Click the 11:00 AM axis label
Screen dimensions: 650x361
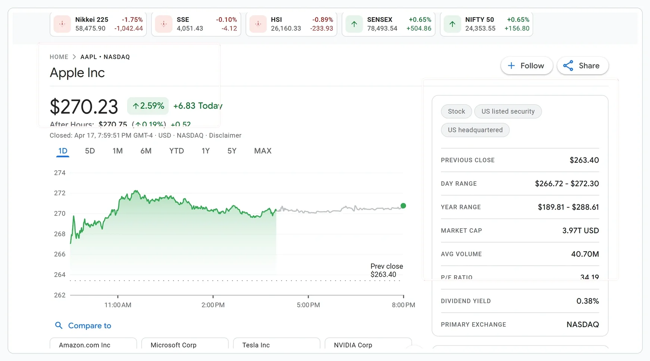118,305
